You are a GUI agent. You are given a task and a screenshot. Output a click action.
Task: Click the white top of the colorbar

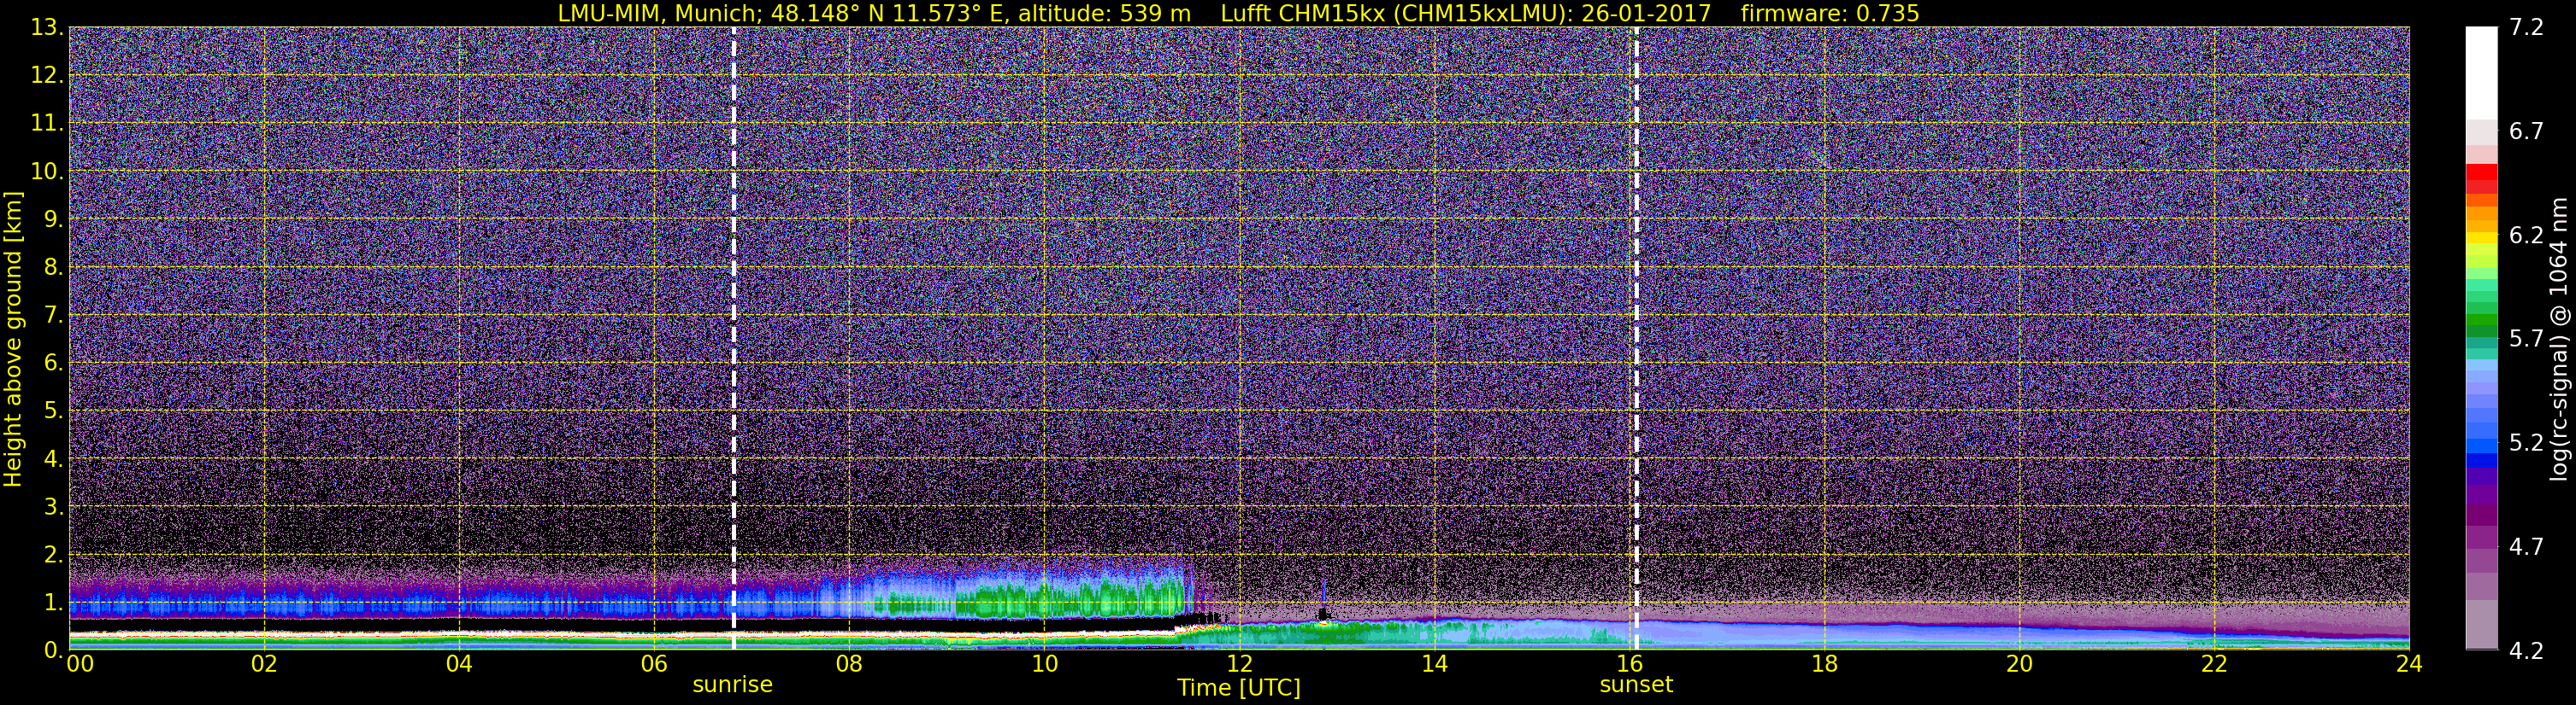coord(2481,72)
